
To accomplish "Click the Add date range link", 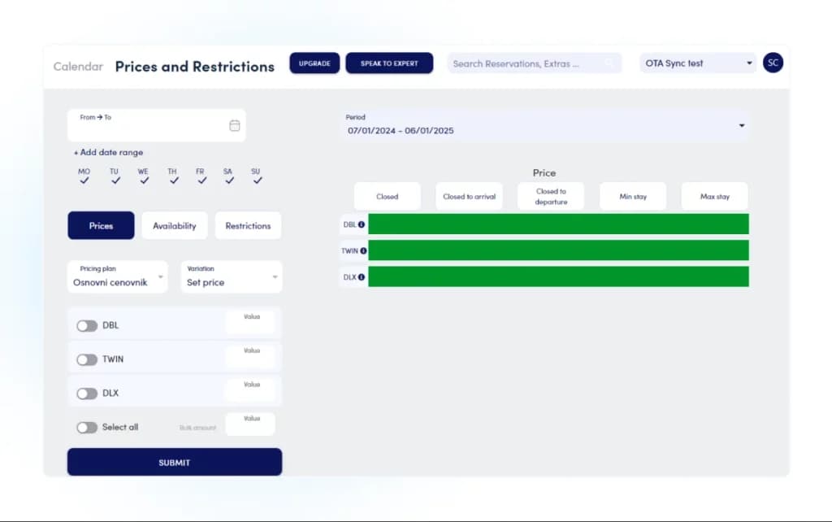I will [x=108, y=152].
